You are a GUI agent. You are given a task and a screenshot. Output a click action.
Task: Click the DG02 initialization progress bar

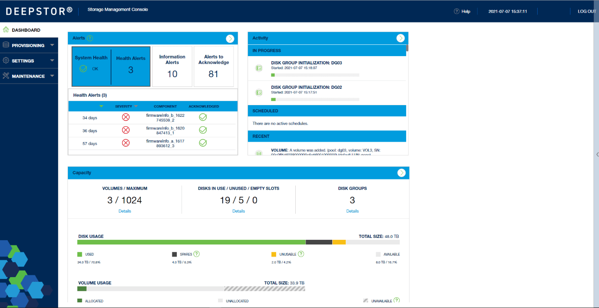coord(315,99)
